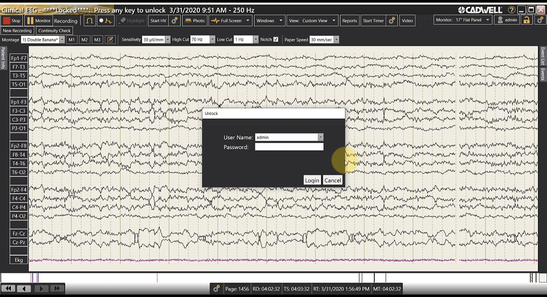Viewport: 547px width, 297px height.
Task: Toggle the Notch filter checkbox
Action: [276, 40]
